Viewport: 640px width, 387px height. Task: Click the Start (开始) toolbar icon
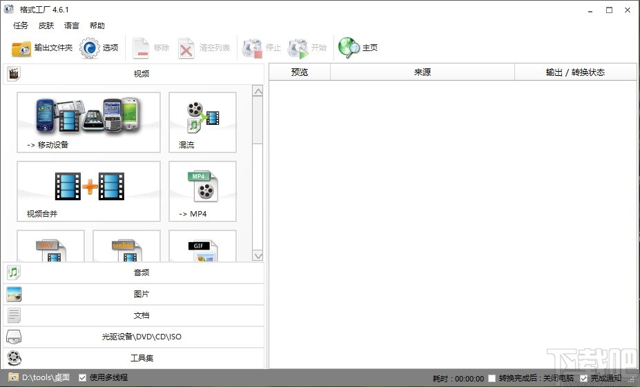click(x=298, y=48)
